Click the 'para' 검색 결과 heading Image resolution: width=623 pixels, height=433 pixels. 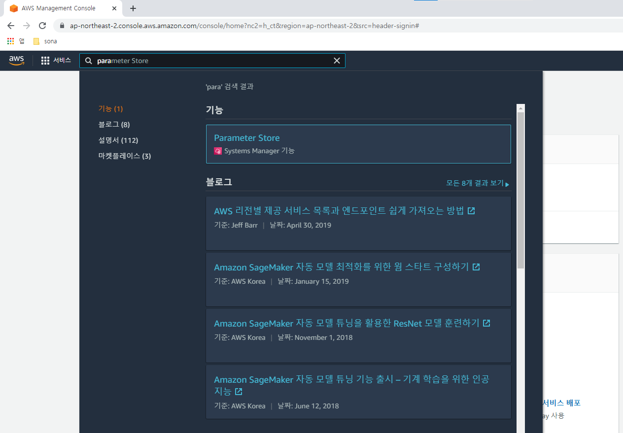point(230,87)
